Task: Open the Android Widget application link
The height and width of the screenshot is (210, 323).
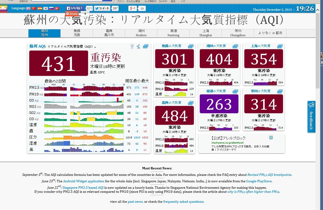Action: [84, 181]
